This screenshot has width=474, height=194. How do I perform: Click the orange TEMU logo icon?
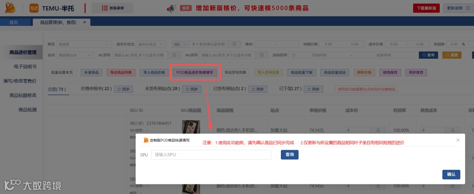coord(34,8)
